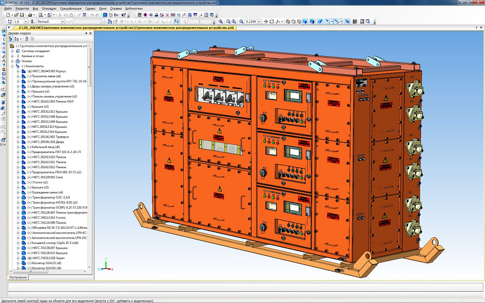This screenshot has width=485, height=303.
Task: Expand the Эскизы tree node
Action: 12,61
